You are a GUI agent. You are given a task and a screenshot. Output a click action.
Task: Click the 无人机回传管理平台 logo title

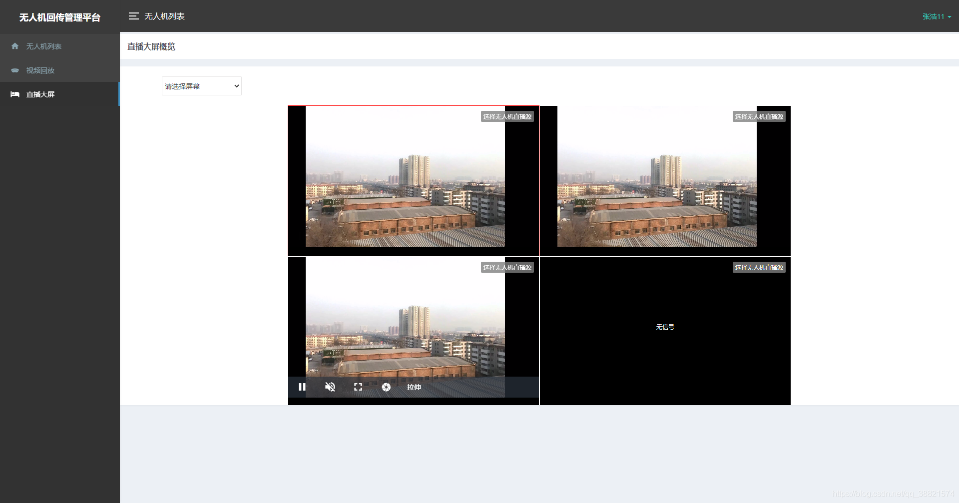[x=60, y=17]
